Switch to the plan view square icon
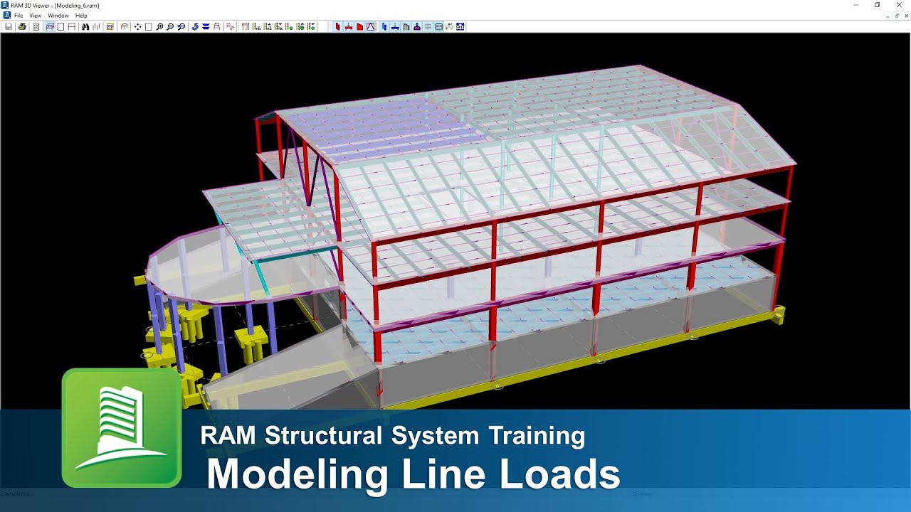 (x=60, y=27)
